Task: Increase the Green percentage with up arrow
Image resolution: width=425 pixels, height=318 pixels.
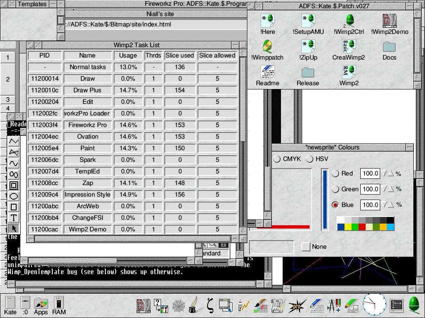Action: [x=391, y=189]
